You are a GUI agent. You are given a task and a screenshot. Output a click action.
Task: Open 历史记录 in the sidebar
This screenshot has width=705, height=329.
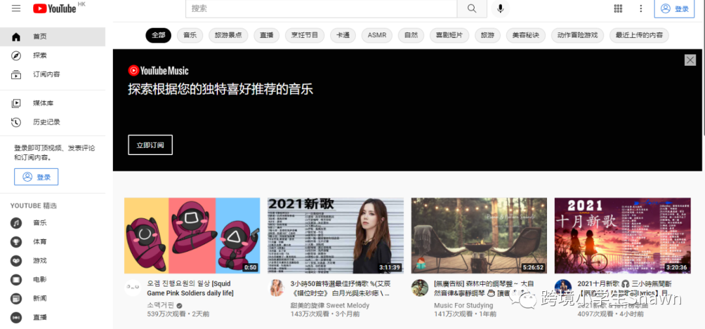53,122
